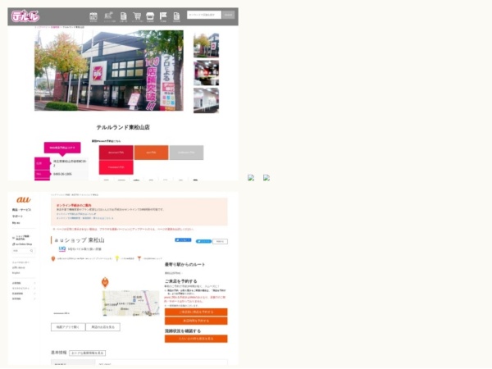
Task: Click the blue Twitter tweet button
Action: click(x=203, y=241)
